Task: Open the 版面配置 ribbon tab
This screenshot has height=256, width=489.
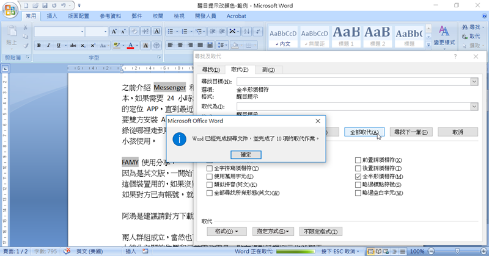Action: pyautogui.click(x=78, y=16)
